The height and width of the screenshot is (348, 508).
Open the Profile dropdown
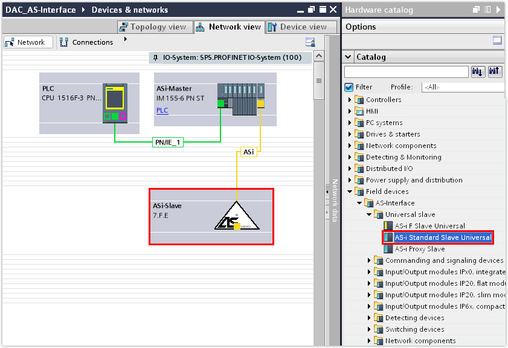click(462, 87)
